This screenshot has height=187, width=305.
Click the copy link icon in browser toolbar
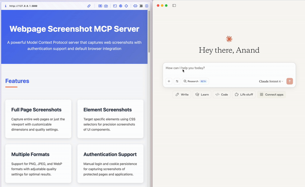point(89,6)
